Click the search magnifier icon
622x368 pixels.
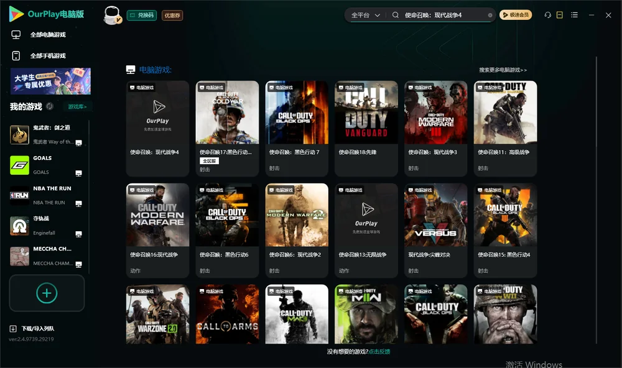396,15
